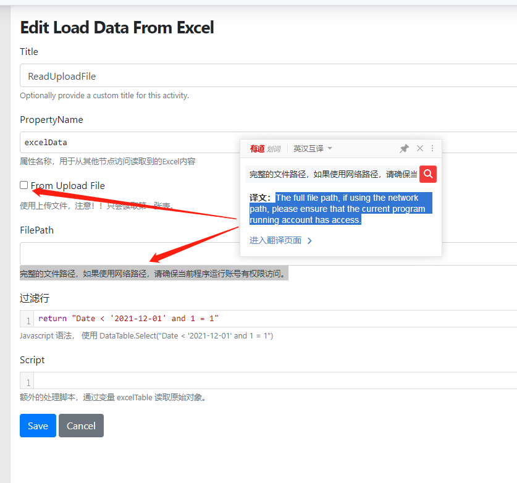The image size is (517, 483).
Task: Pin the Youdao translation popup
Action: point(405,148)
